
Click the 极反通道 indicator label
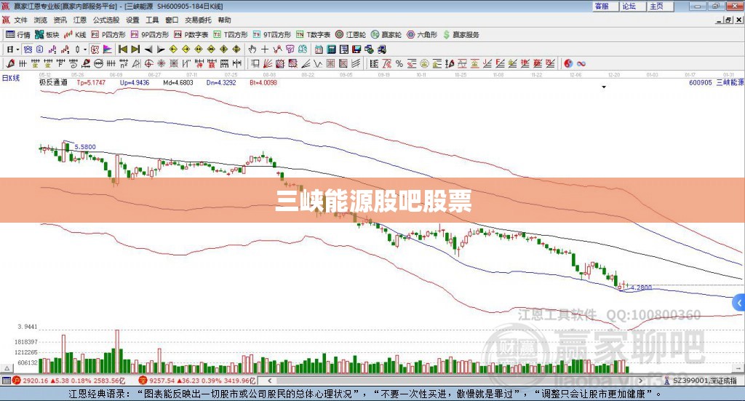53,82
